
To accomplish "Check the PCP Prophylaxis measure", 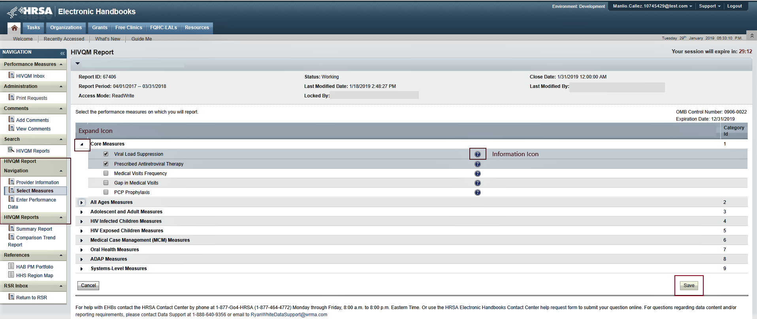I will (x=106, y=192).
